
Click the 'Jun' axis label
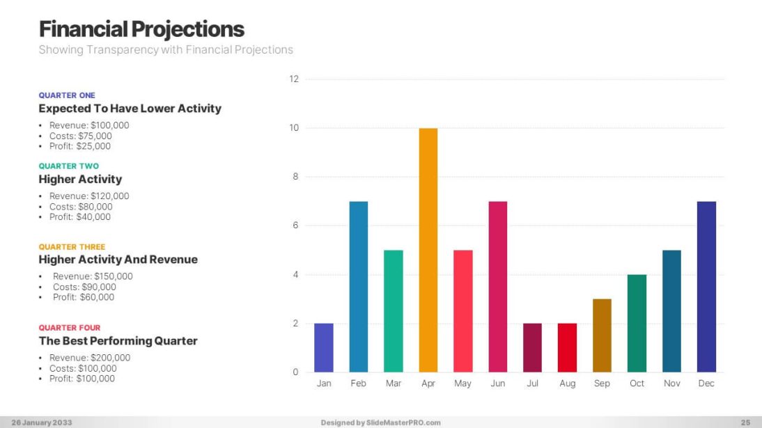497,383
